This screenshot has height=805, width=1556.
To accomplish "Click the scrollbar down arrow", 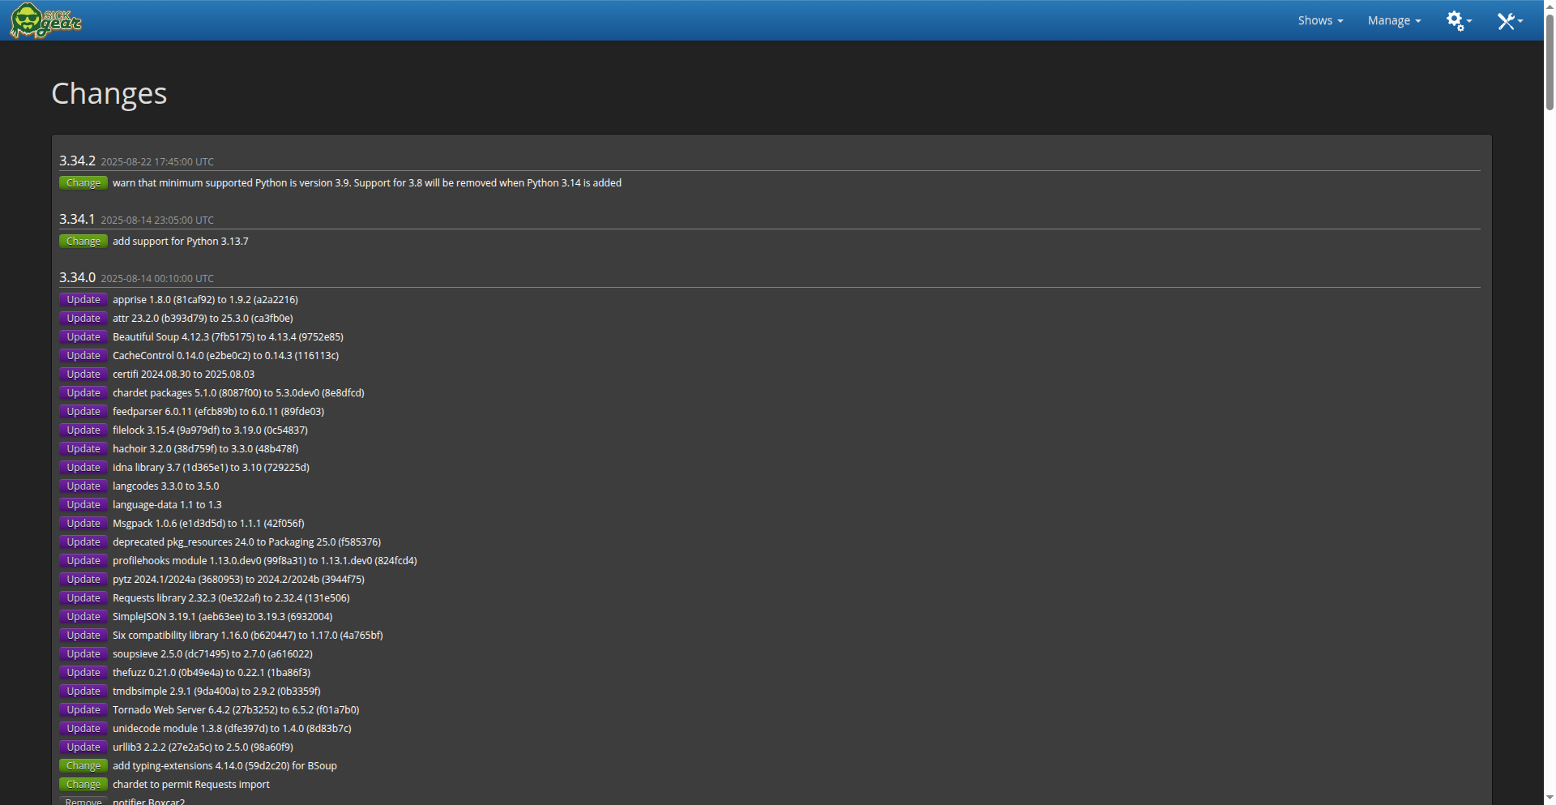I will coord(1550,799).
